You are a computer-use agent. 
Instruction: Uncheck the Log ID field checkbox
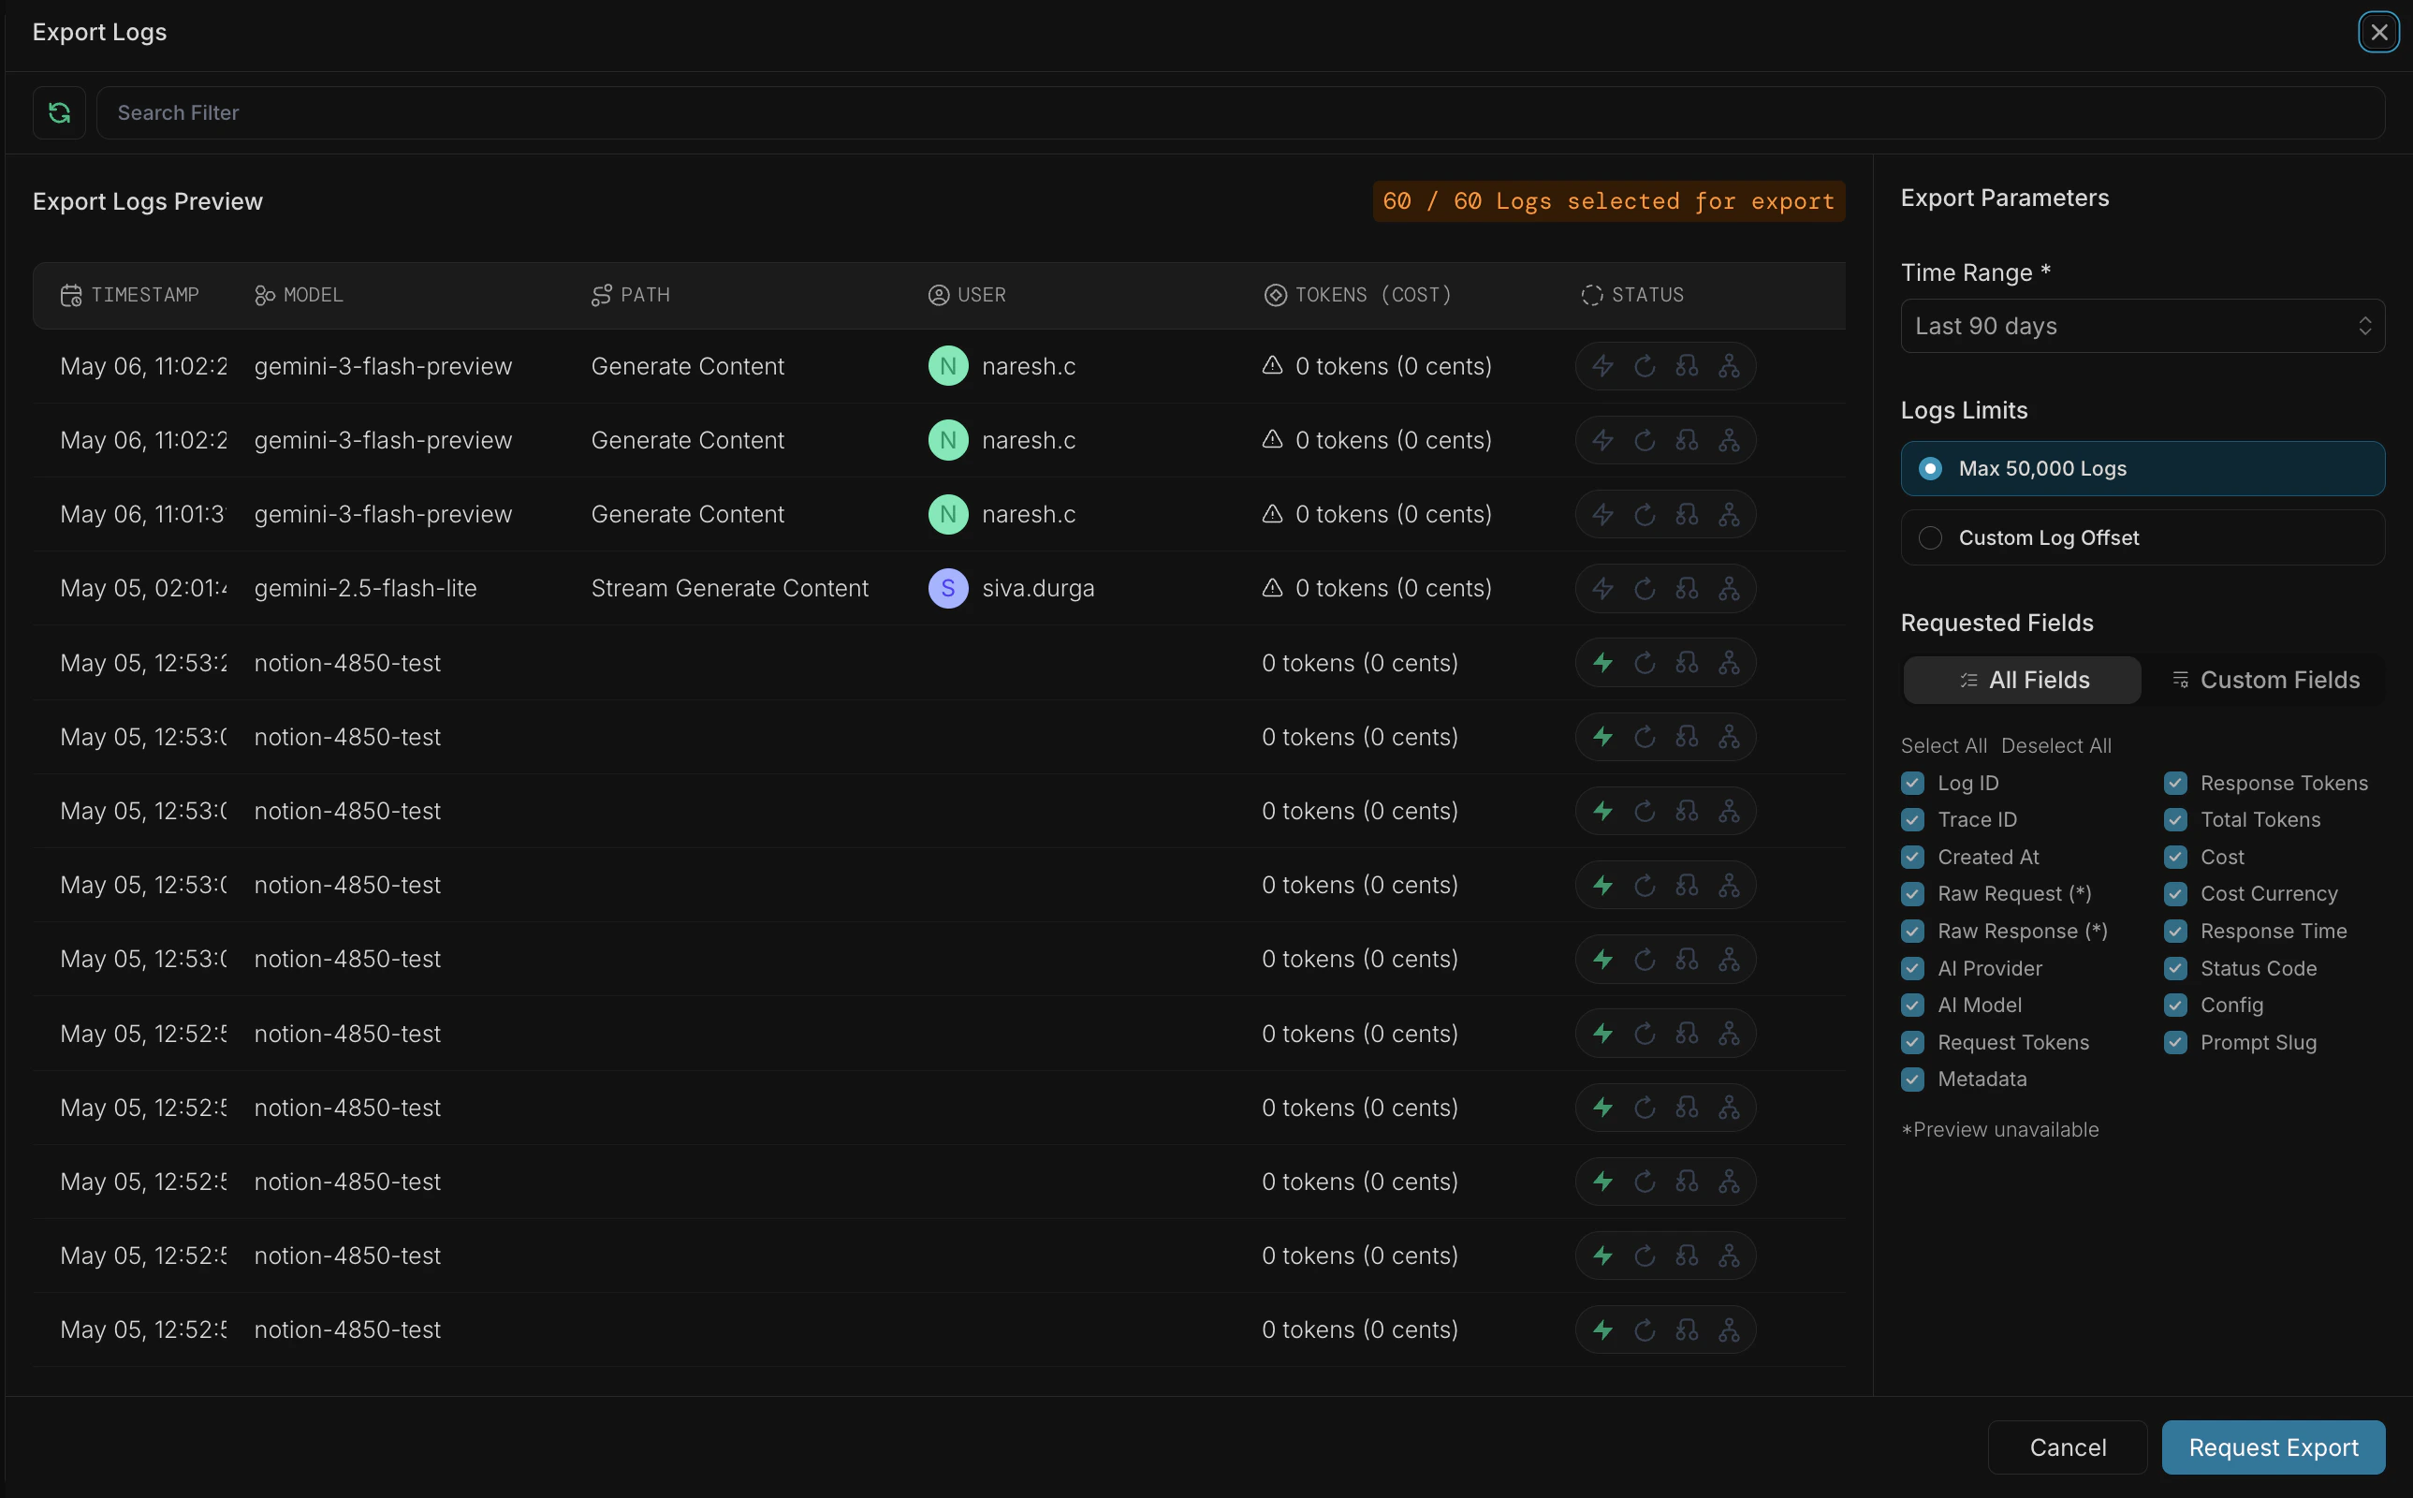pos(1913,784)
